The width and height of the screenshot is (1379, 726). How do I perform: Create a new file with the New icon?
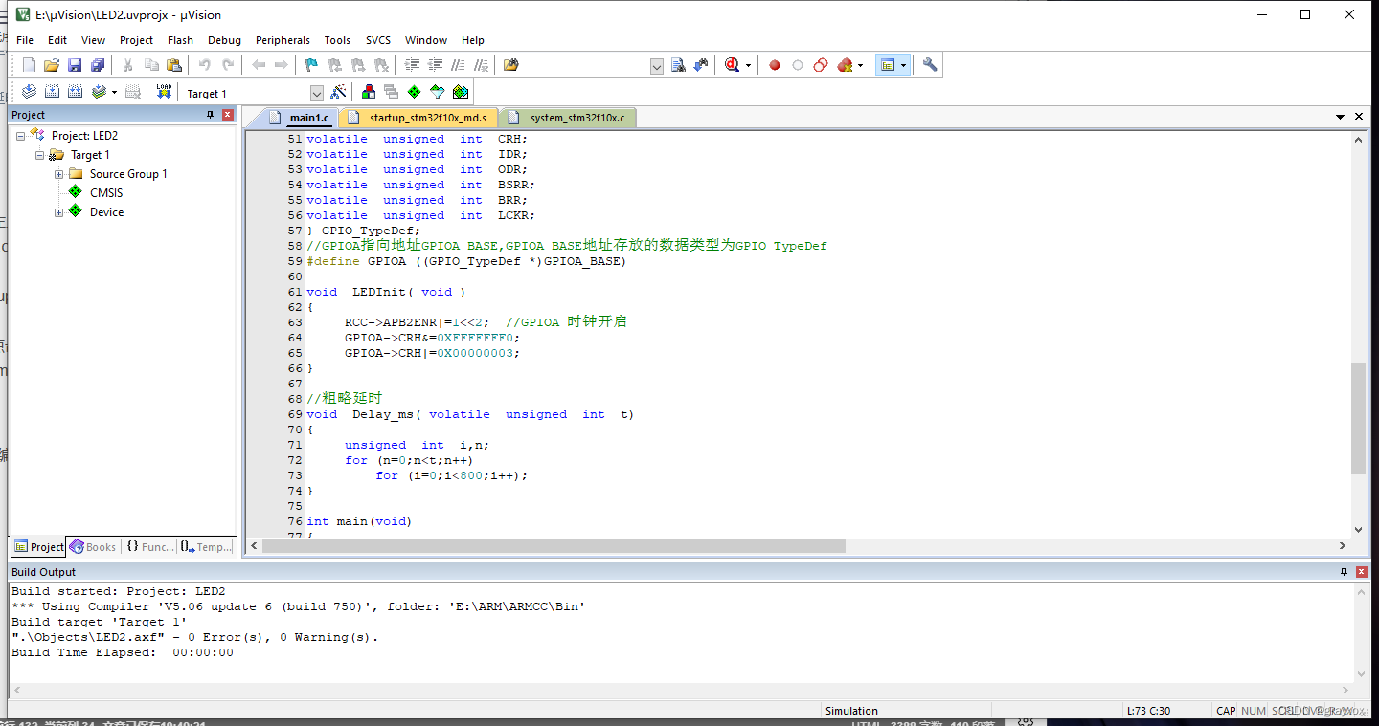pyautogui.click(x=29, y=65)
